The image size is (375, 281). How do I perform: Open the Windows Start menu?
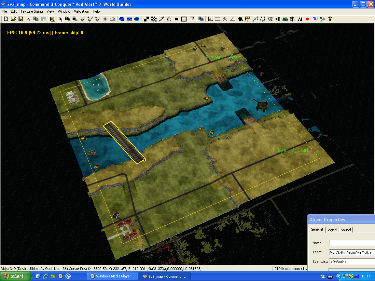pyautogui.click(x=16, y=276)
